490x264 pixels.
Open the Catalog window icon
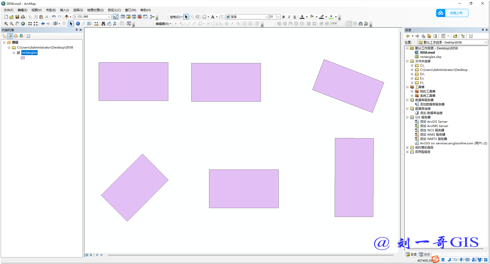128,17
